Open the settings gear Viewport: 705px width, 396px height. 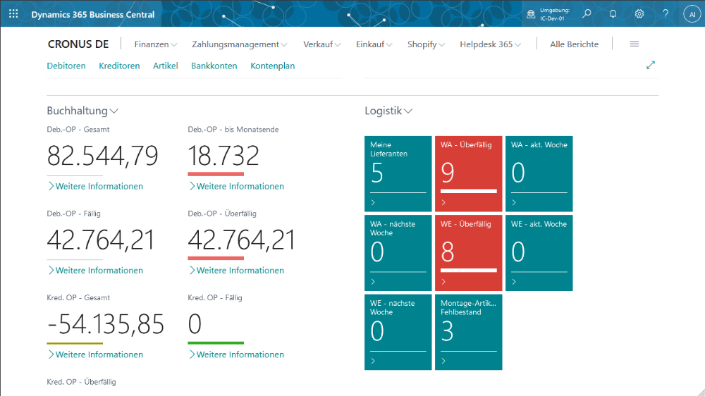click(x=639, y=14)
